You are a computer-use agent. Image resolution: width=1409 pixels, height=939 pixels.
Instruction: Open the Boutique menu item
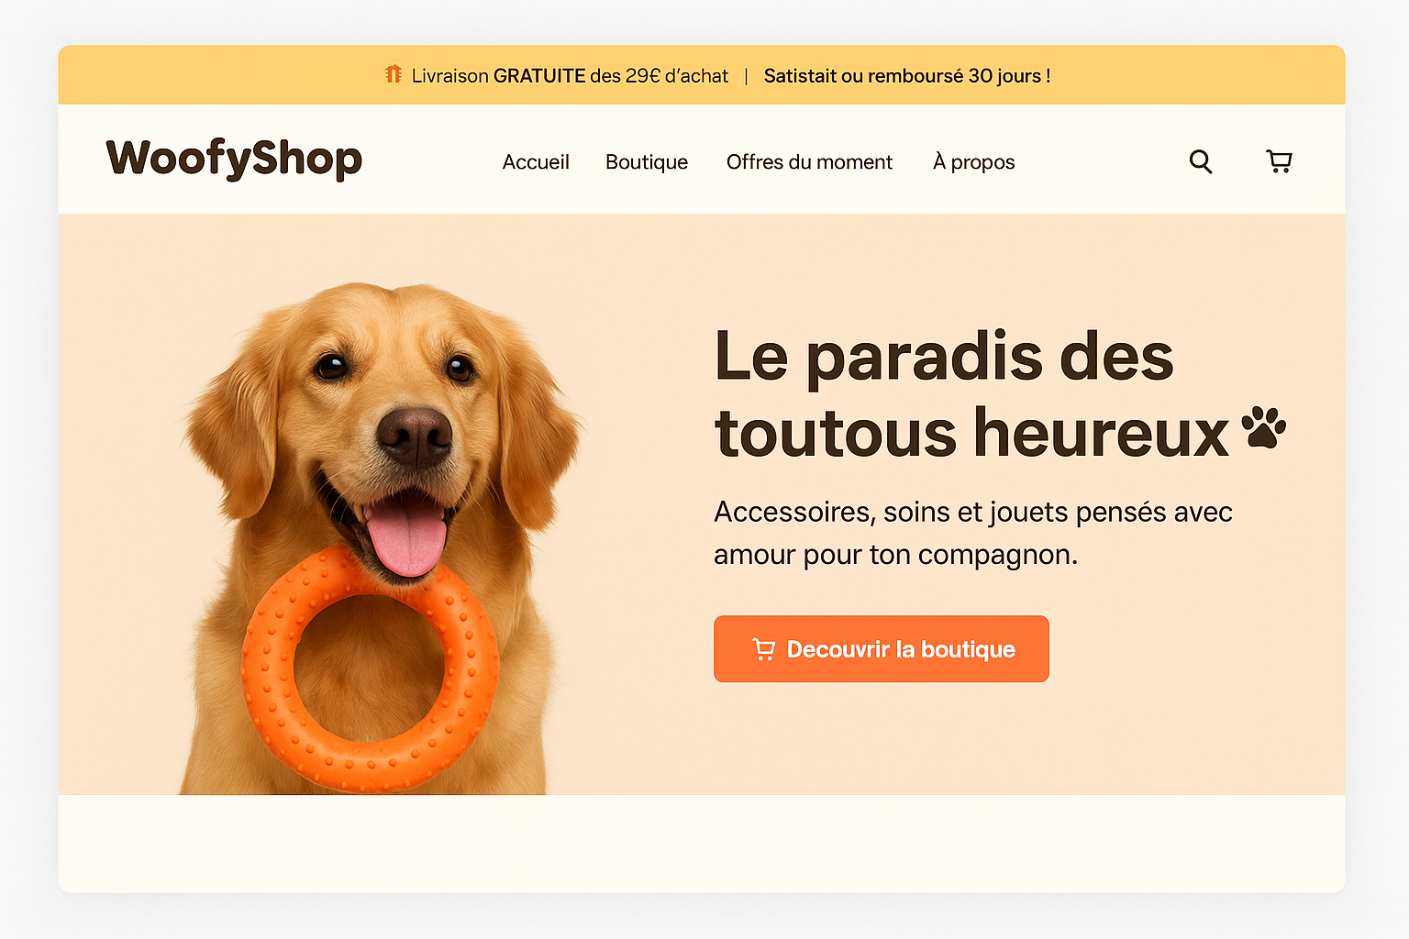(x=647, y=162)
